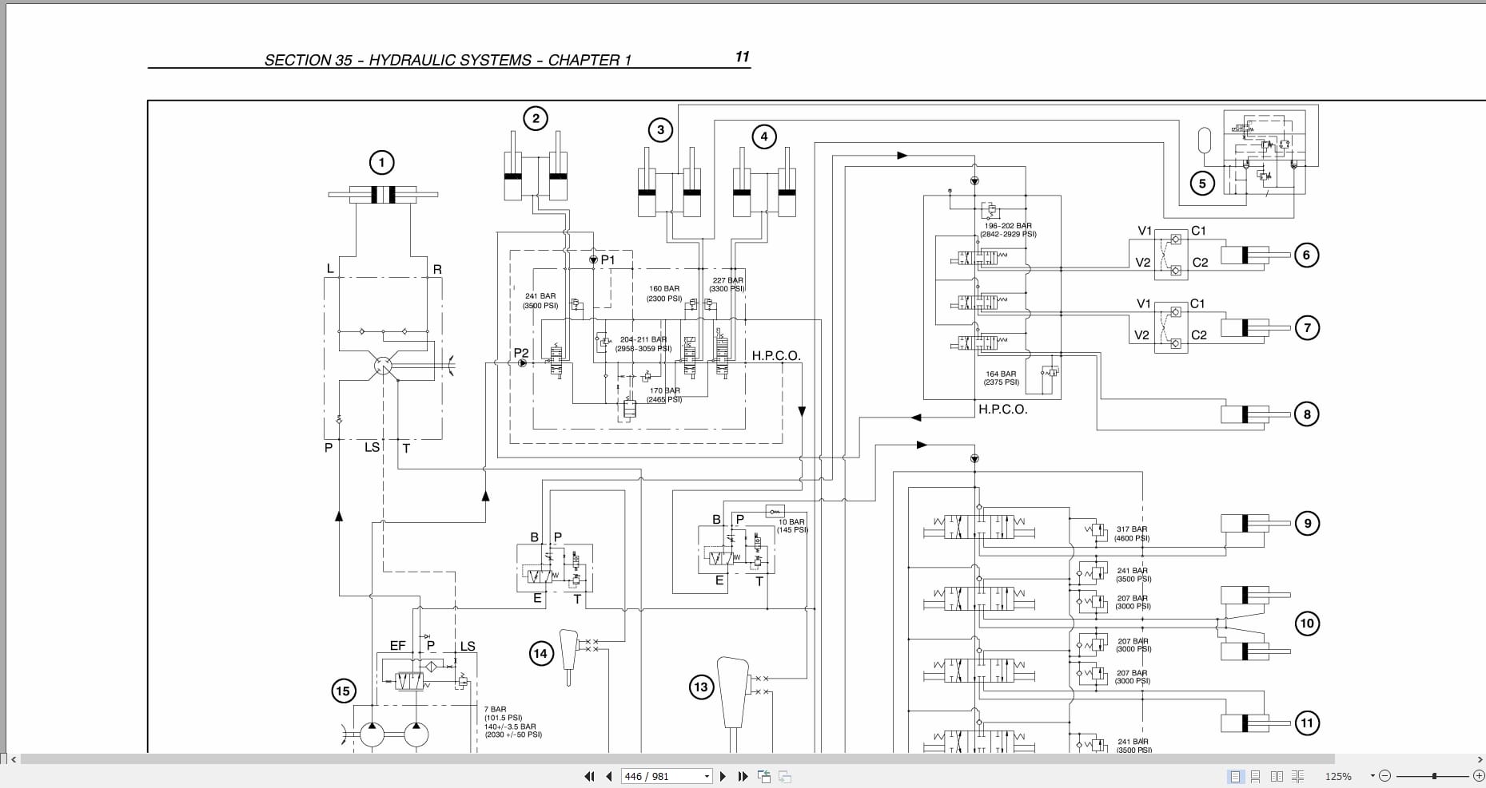Viewport: 1486px width, 788px height.
Task: Click the 160 BAR (2300 PSI) label
Action: coord(664,294)
